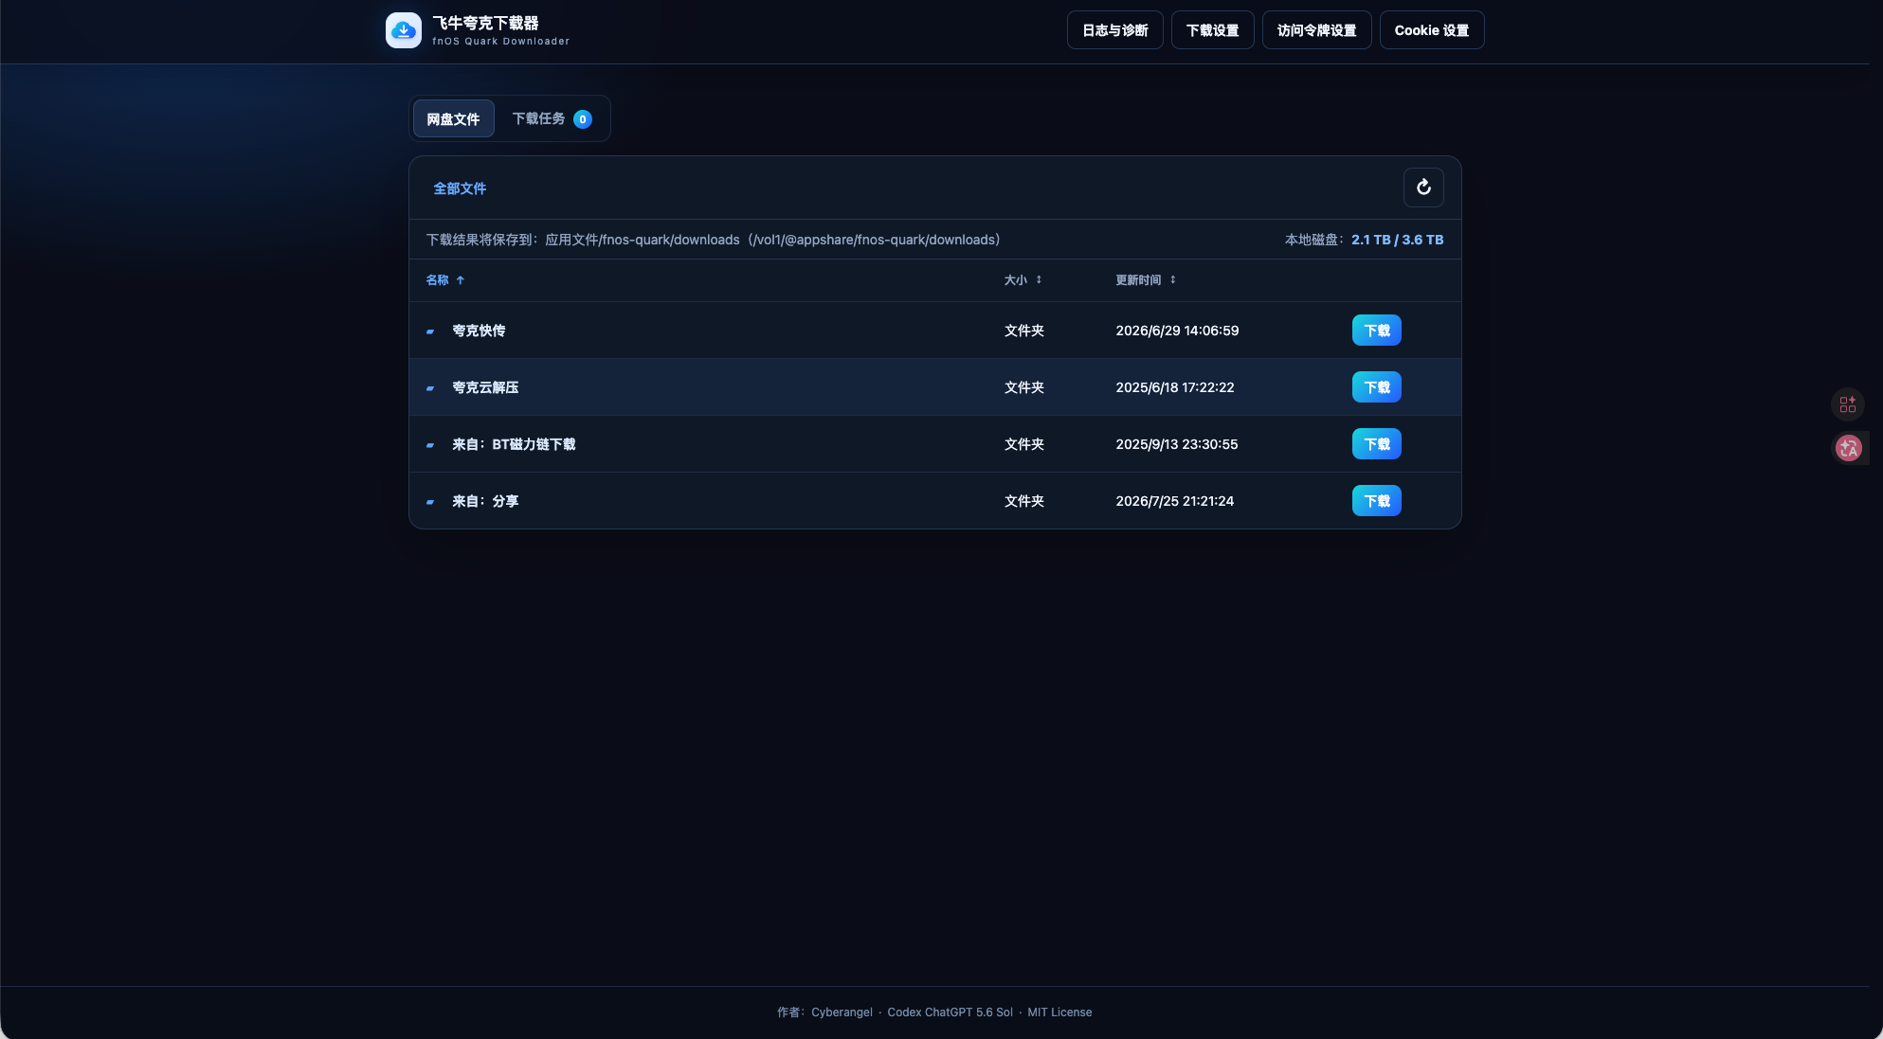Click folder icon beside 来自：分享
The image size is (1883, 1039).
coord(430,502)
